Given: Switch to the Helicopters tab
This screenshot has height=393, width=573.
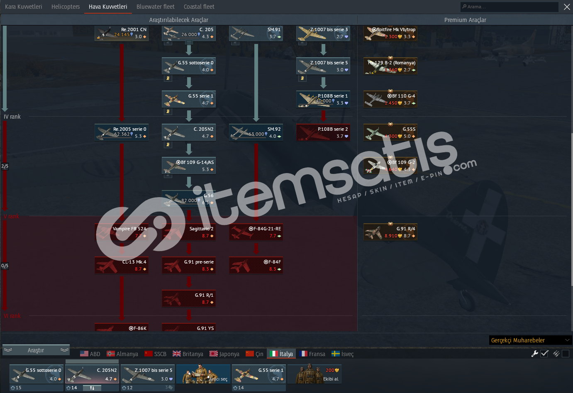Looking at the screenshot, I should [66, 7].
